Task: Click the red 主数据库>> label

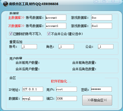Action: click(16, 18)
